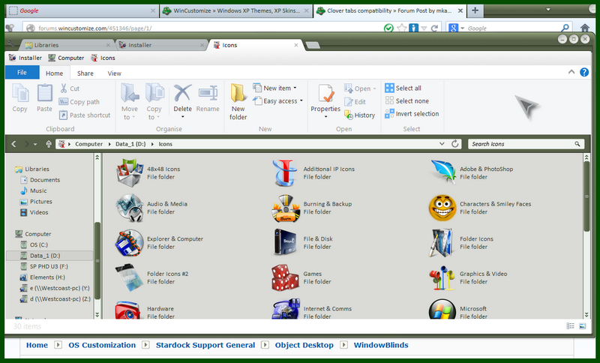Go up one level with Up arrow
The height and width of the screenshot is (363, 600).
click(49, 144)
